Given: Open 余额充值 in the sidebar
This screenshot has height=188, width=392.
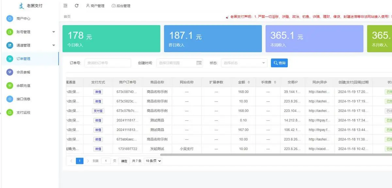Looking at the screenshot, I should pos(23,86).
